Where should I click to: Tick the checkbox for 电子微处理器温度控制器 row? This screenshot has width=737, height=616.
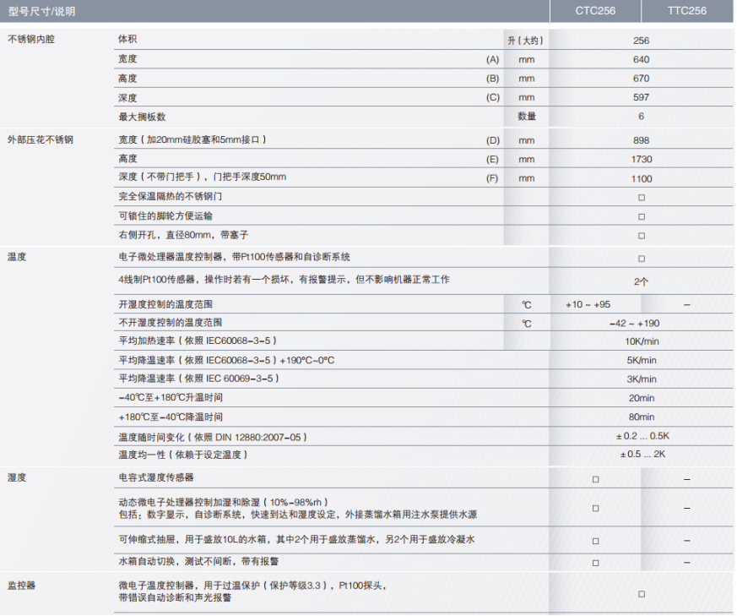coord(642,259)
